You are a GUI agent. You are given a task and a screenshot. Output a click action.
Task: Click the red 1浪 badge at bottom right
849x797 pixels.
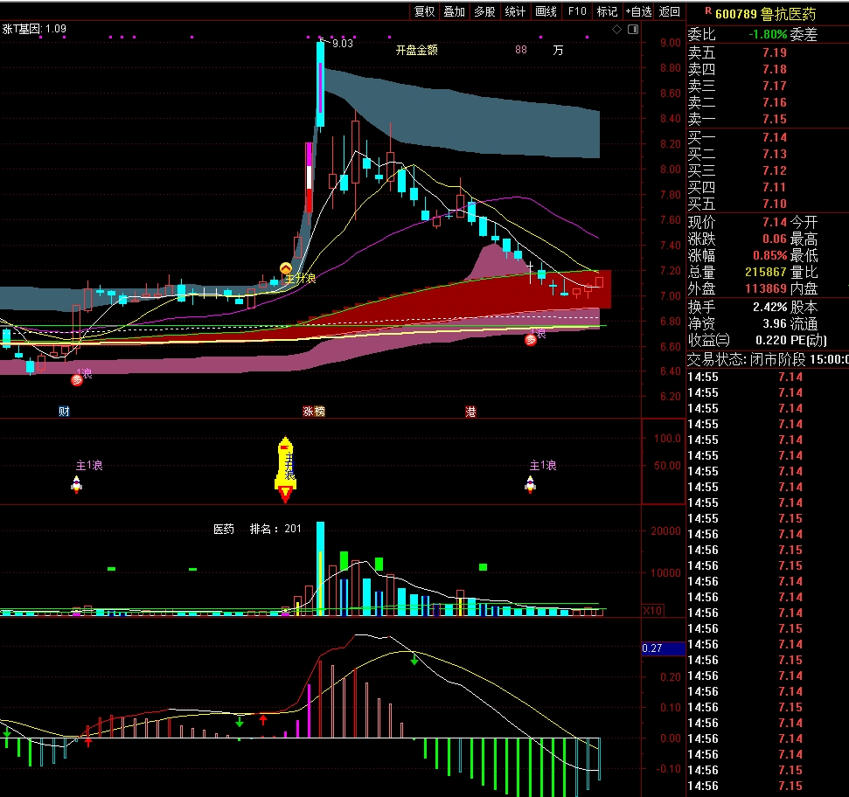coord(531,340)
